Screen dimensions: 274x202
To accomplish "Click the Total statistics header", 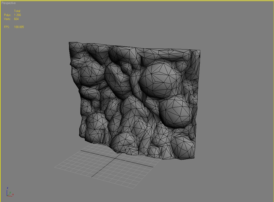I will (17, 11).
